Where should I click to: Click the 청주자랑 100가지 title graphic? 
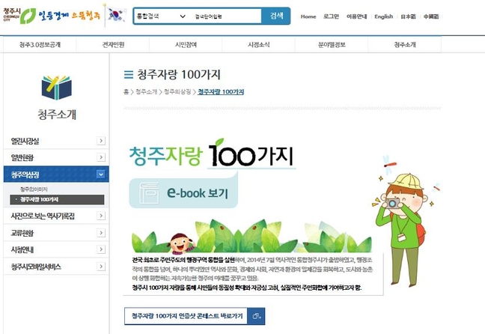[x=212, y=154]
